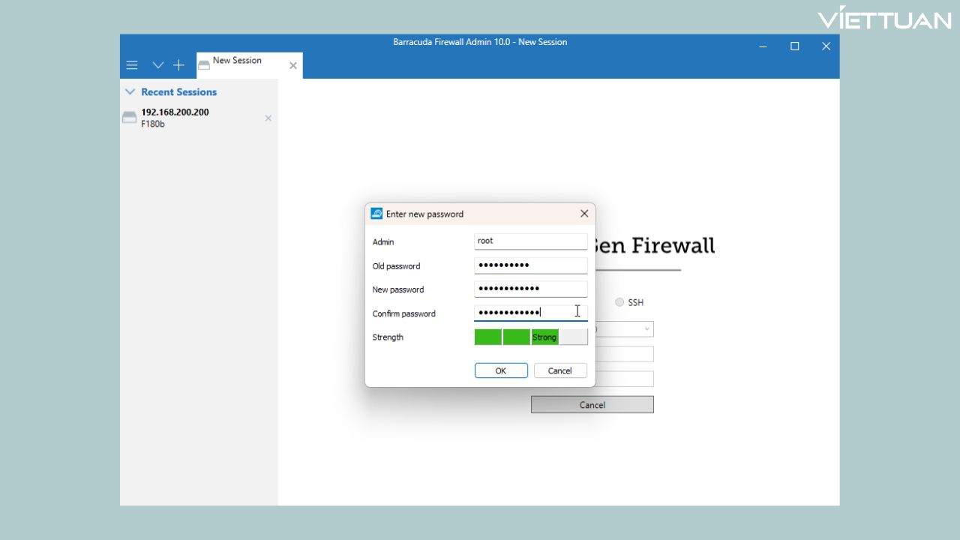This screenshot has height=540, width=960.
Task: Remove the F180b recent session via its X icon
Action: pos(268,118)
